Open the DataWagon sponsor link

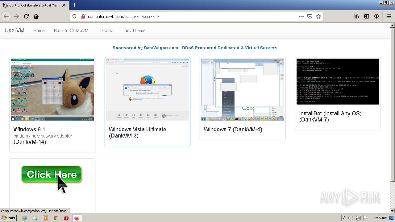(x=195, y=48)
